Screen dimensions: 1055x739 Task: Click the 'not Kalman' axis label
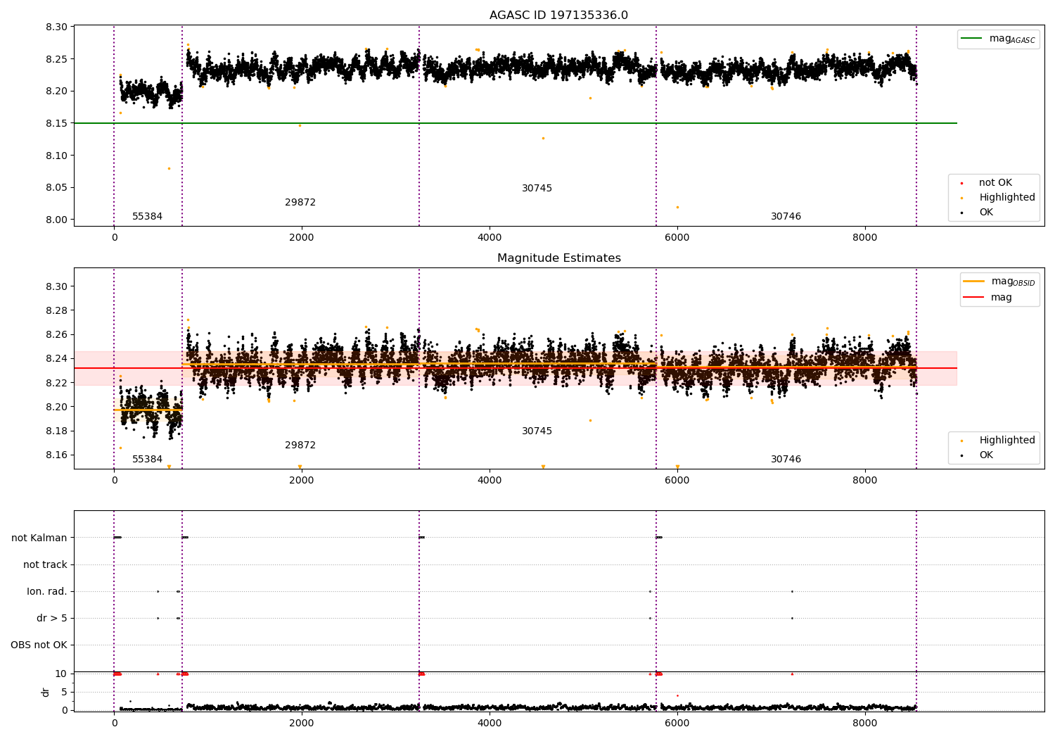[x=39, y=538]
